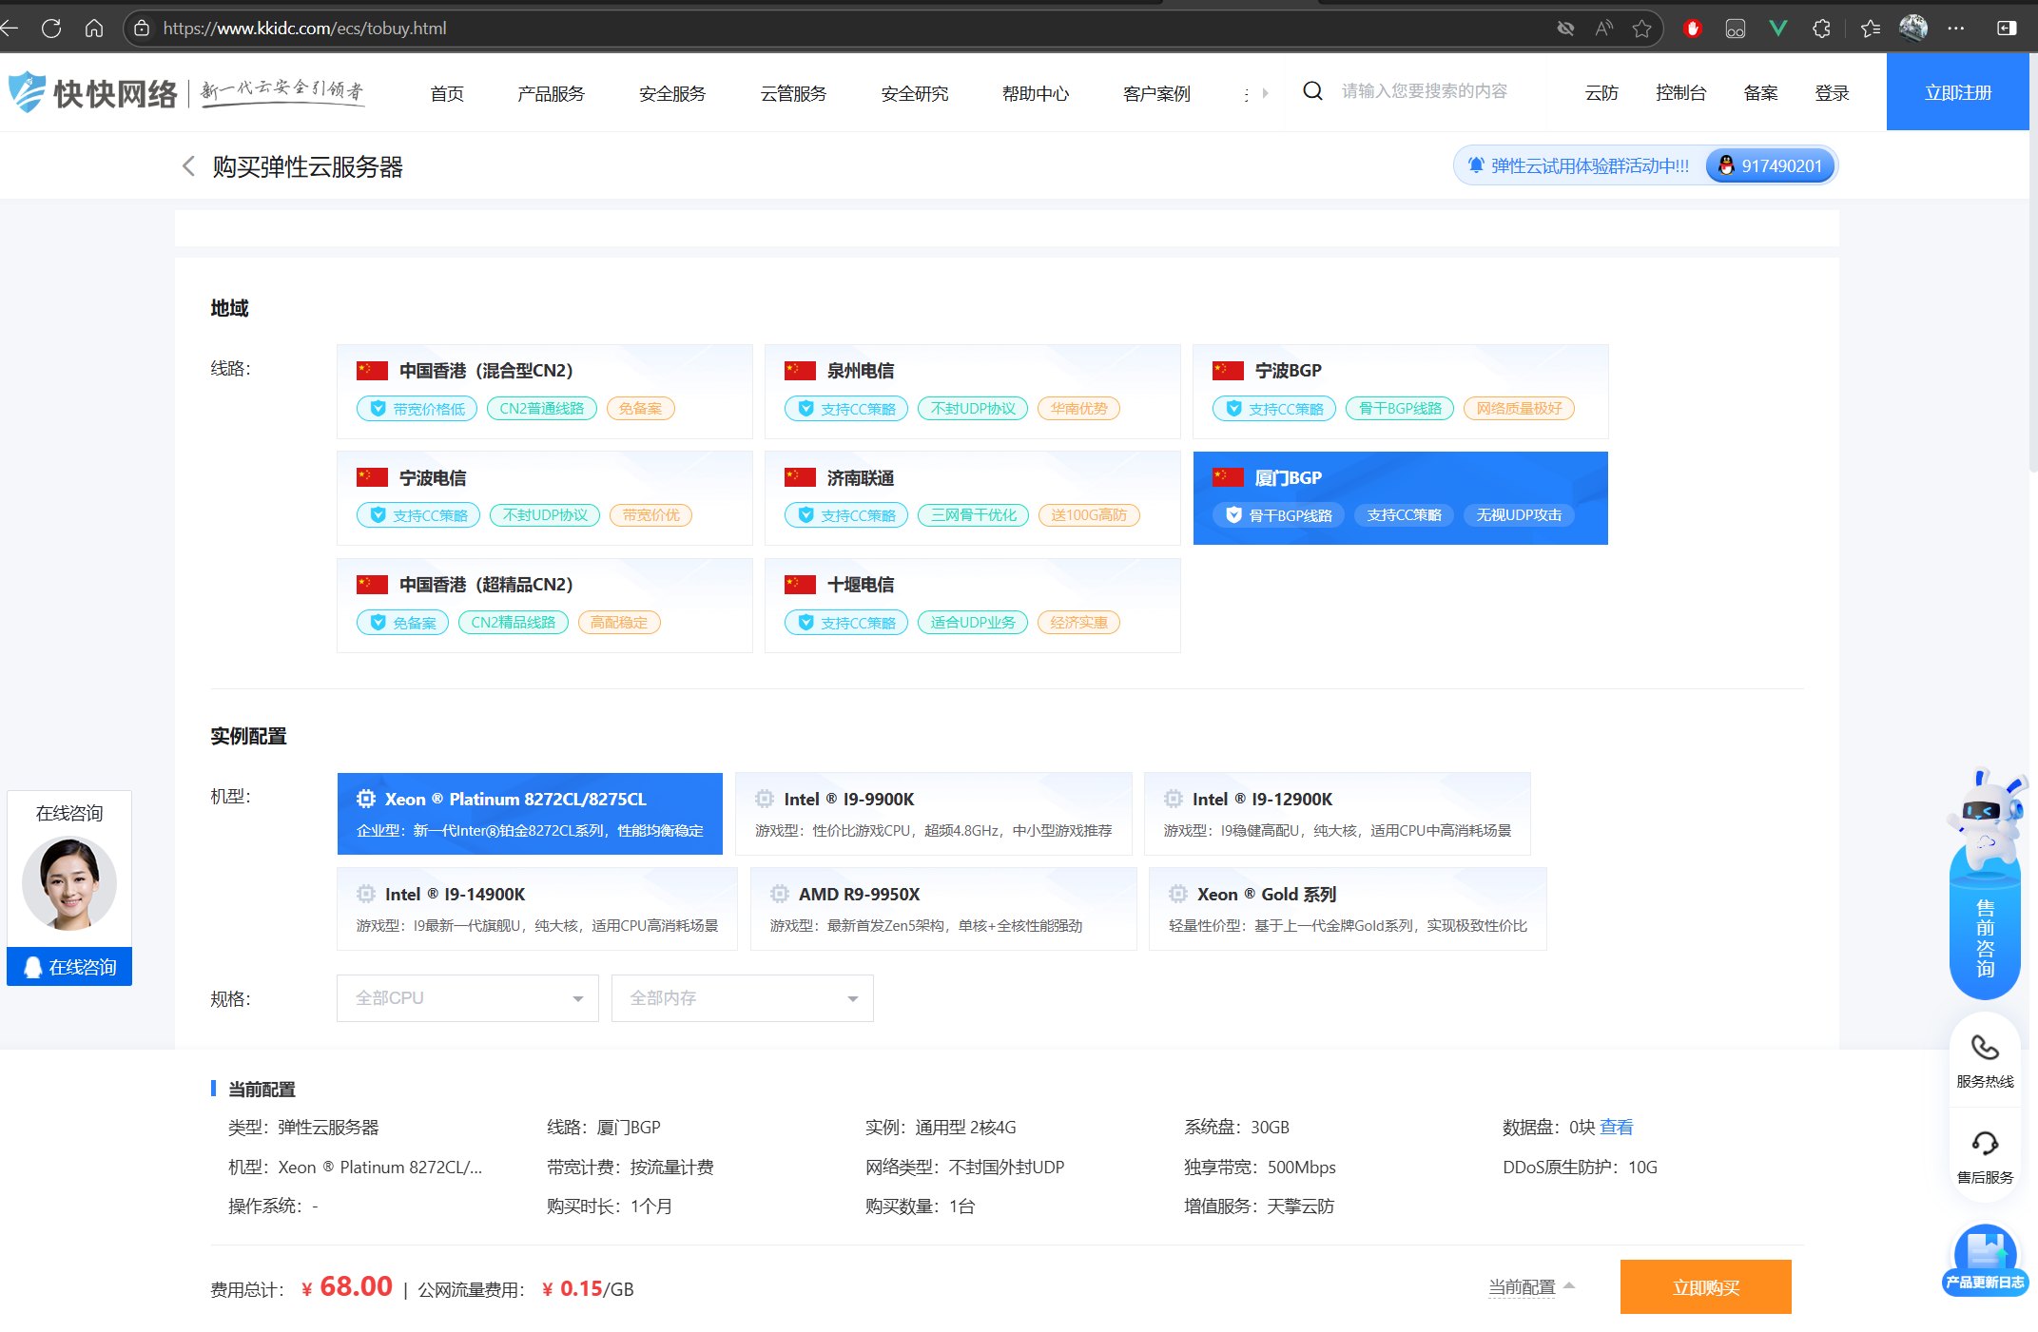
Task: Choose the Intel I9-14900K machine type
Action: click(x=536, y=908)
